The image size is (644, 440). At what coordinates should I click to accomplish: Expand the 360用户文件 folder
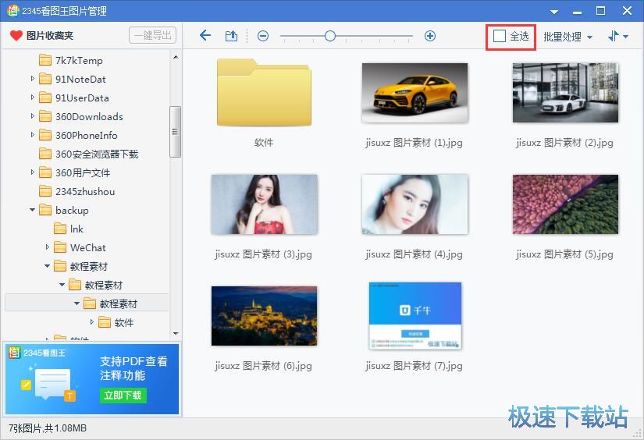point(33,172)
